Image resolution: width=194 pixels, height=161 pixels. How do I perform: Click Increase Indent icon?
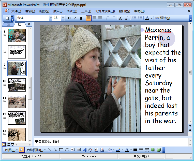(x=140, y=18)
